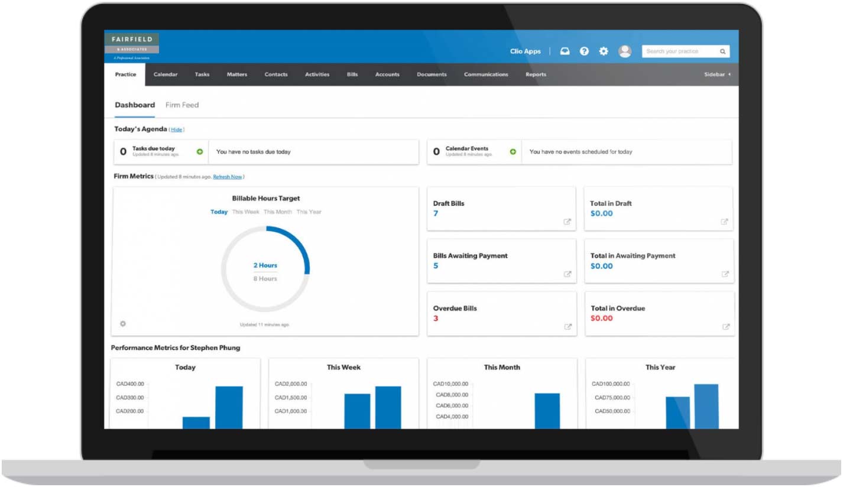
Task: Open the help question mark icon
Action: click(x=584, y=51)
